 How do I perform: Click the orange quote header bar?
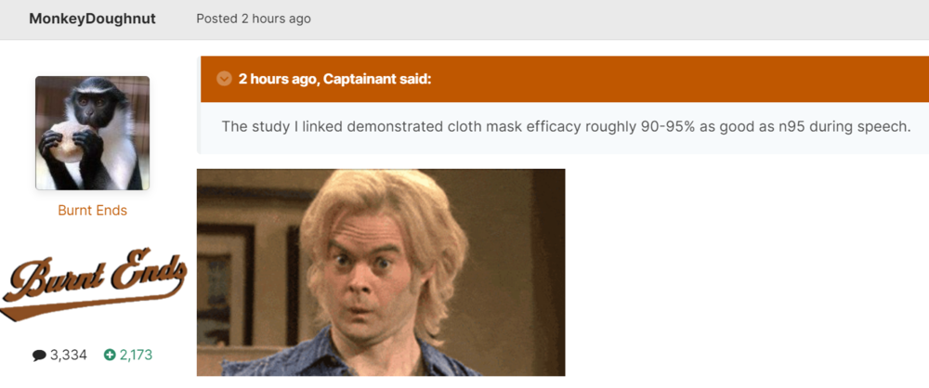click(x=565, y=79)
